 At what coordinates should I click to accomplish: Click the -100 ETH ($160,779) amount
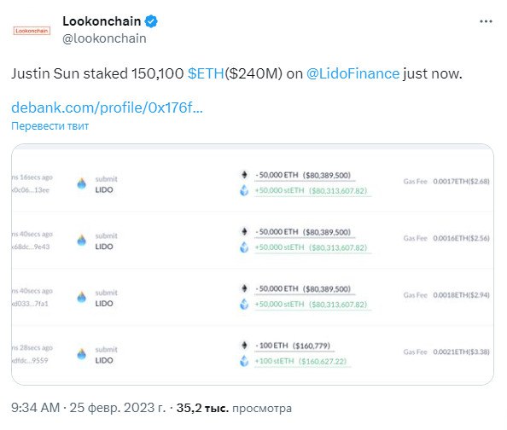point(293,346)
